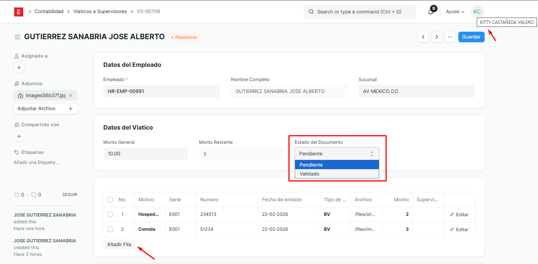Image resolution: width=538 pixels, height=264 pixels.
Task: Open the notifications bell icon
Action: [x=431, y=12]
